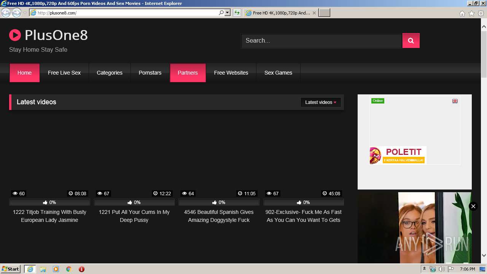Open the Windows Start menu
487x274 pixels.
[x=10, y=269]
